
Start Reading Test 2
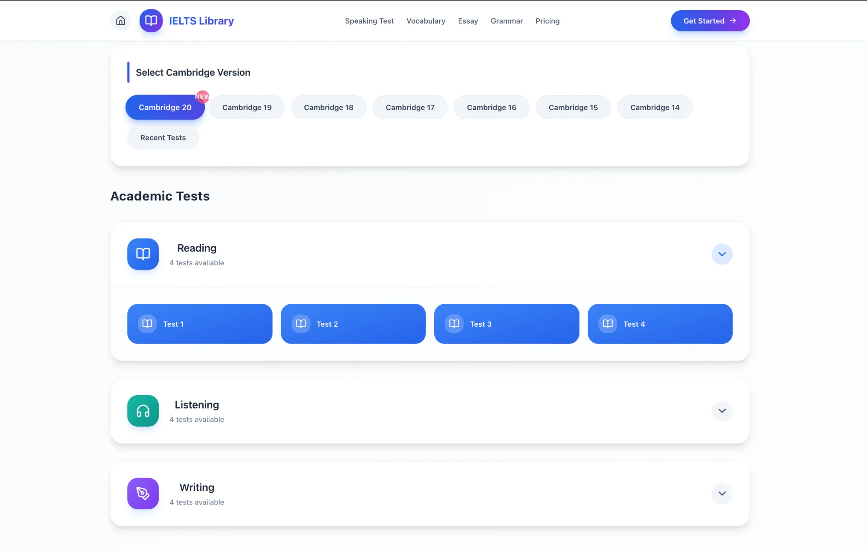[353, 324]
